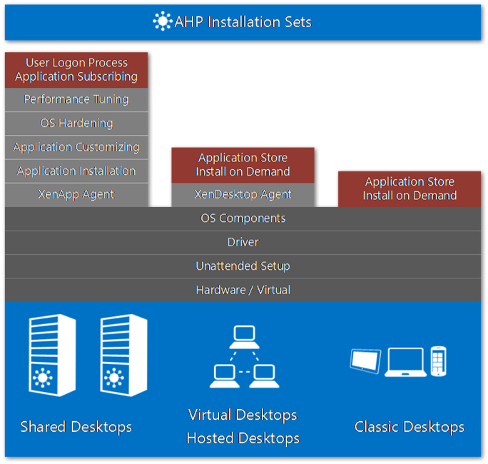Screen dimensions: 488x464
Task: Select the Performance Tuning layer
Action: (76, 100)
